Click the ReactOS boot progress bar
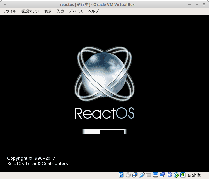 click(x=104, y=132)
